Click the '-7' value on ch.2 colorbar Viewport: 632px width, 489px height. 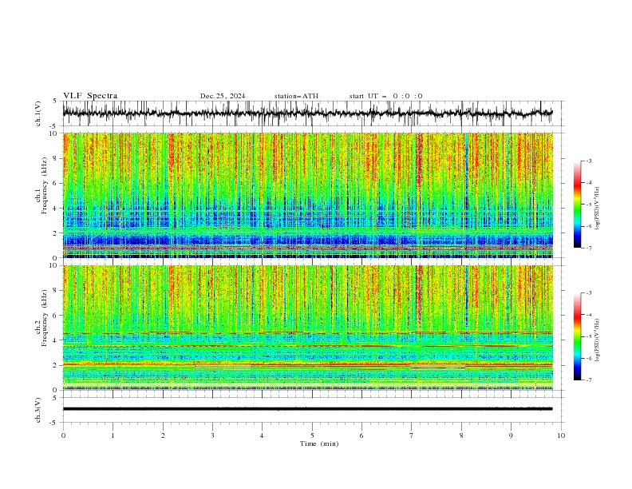click(588, 380)
